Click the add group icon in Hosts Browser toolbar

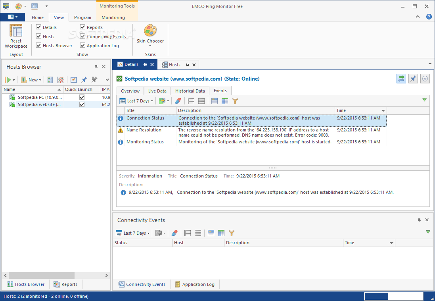click(50, 80)
